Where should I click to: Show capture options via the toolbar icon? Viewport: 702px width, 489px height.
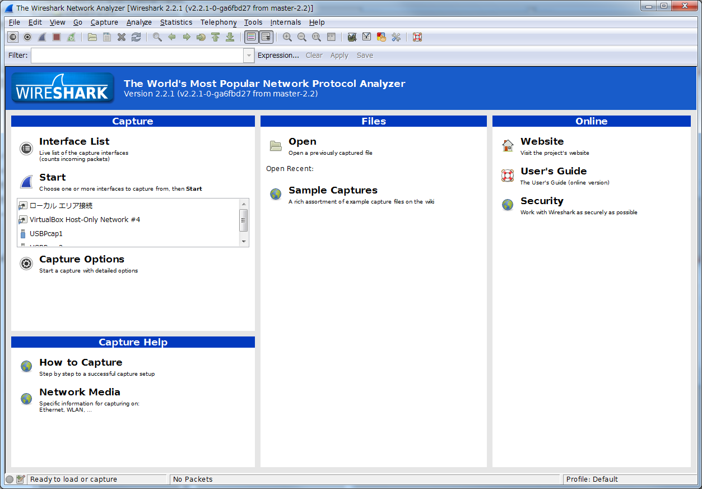coord(27,37)
